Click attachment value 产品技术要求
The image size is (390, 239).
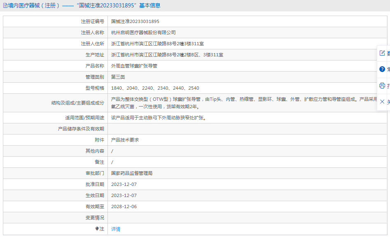[125, 140]
